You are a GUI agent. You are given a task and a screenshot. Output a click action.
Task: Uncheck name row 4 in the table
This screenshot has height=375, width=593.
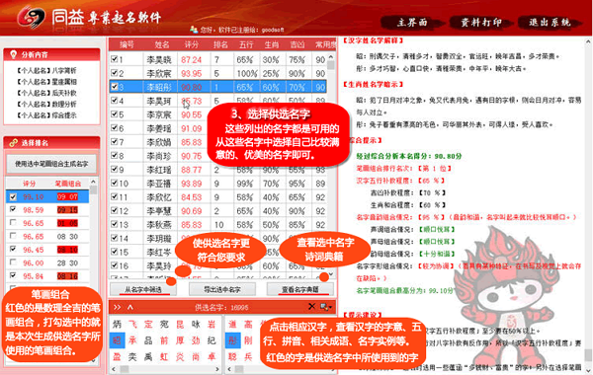tap(115, 100)
